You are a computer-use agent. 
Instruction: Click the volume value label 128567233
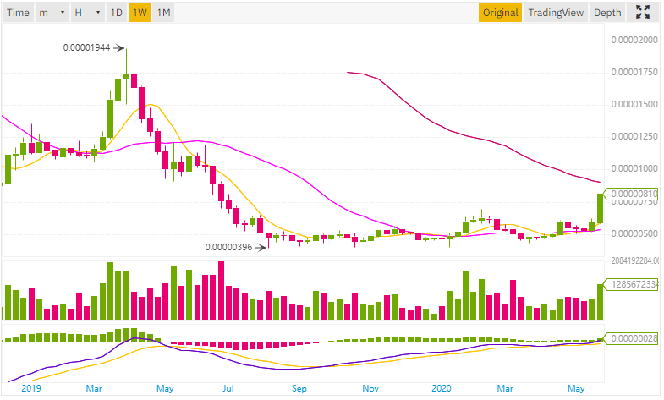click(x=630, y=284)
